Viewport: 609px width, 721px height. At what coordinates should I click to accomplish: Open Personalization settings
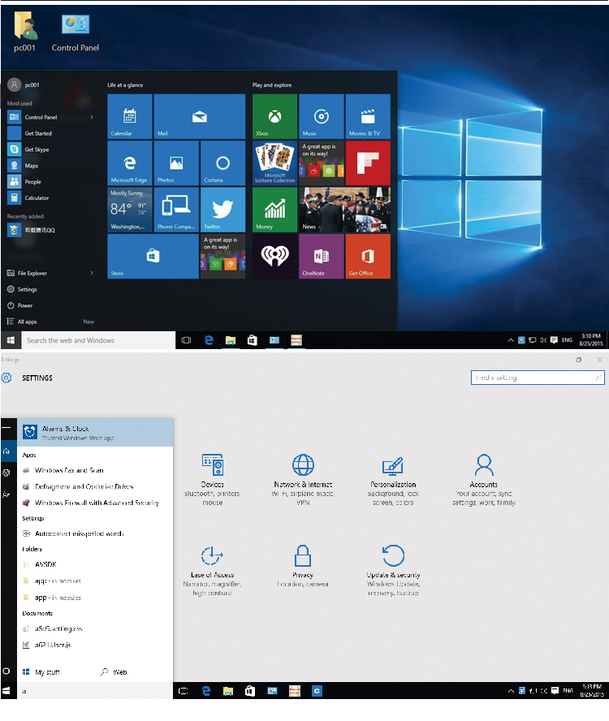pos(393,480)
